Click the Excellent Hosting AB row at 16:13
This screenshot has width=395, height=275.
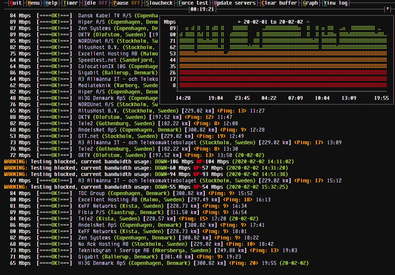click(x=140, y=200)
